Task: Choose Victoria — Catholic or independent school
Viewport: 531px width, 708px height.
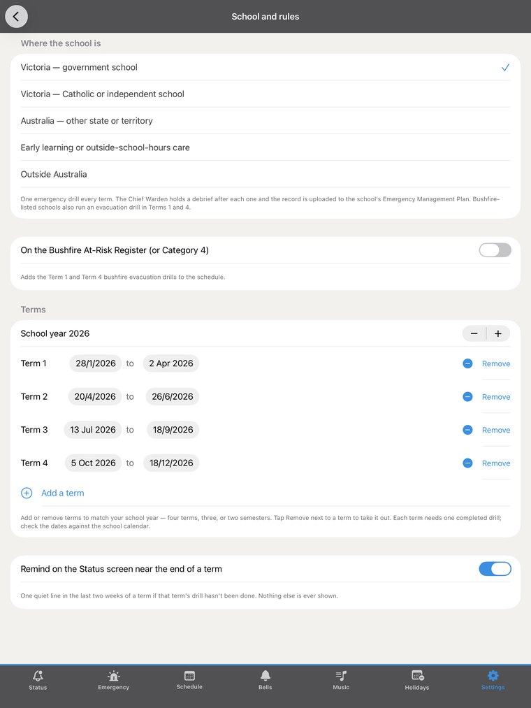Action: tap(265, 94)
